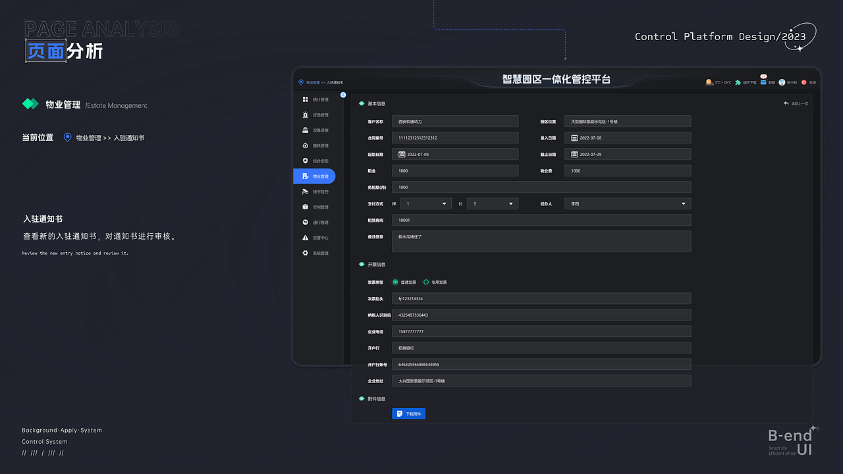Screen dimensions: 843x474
Task: Select the 专用发票 radio button
Action: coord(426,282)
